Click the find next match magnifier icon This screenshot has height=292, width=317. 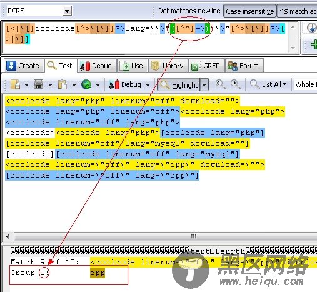[236, 84]
